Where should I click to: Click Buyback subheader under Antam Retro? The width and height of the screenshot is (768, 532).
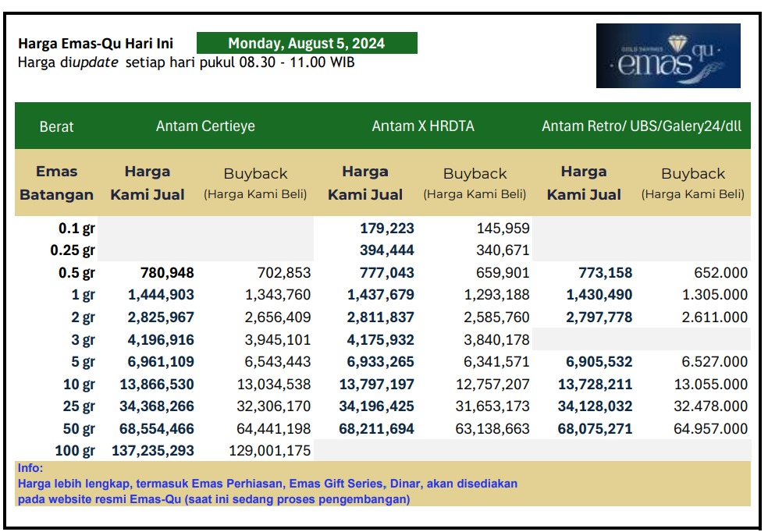pos(693,183)
